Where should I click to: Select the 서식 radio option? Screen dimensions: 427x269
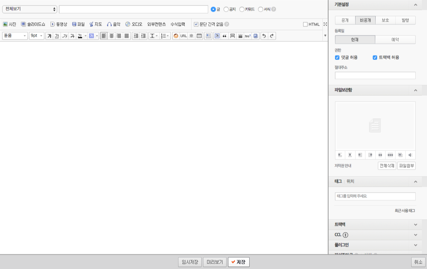tap(261, 9)
